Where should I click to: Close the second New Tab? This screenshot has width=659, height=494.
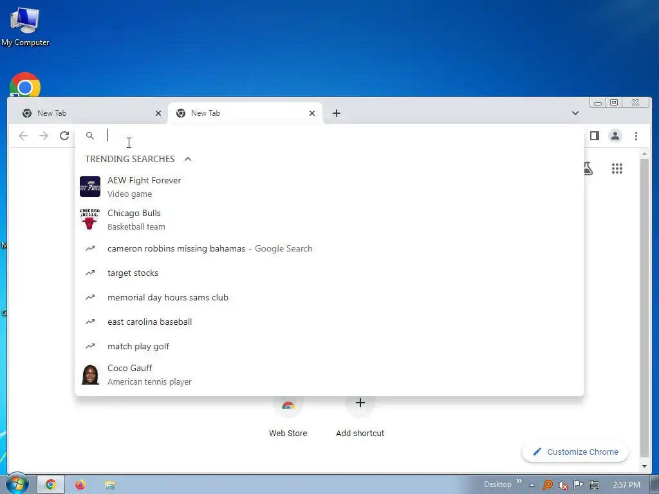click(x=312, y=113)
